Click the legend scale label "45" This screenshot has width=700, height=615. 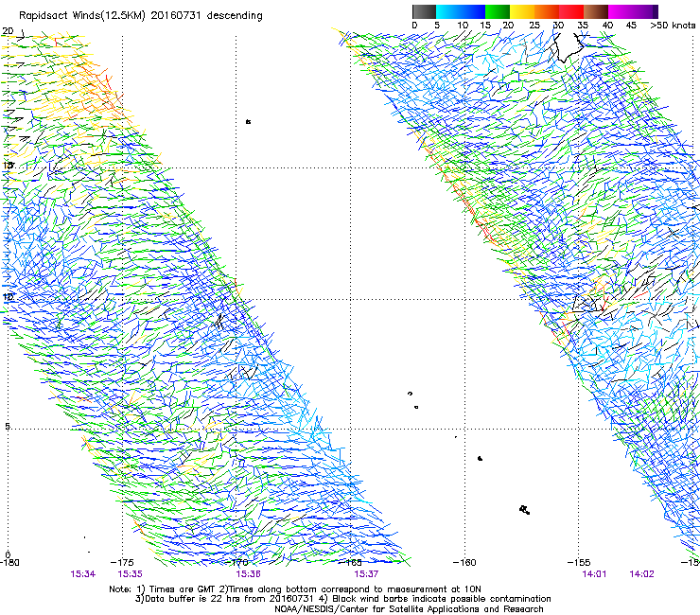[631, 26]
